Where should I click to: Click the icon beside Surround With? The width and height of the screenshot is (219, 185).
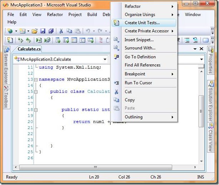click(x=116, y=48)
